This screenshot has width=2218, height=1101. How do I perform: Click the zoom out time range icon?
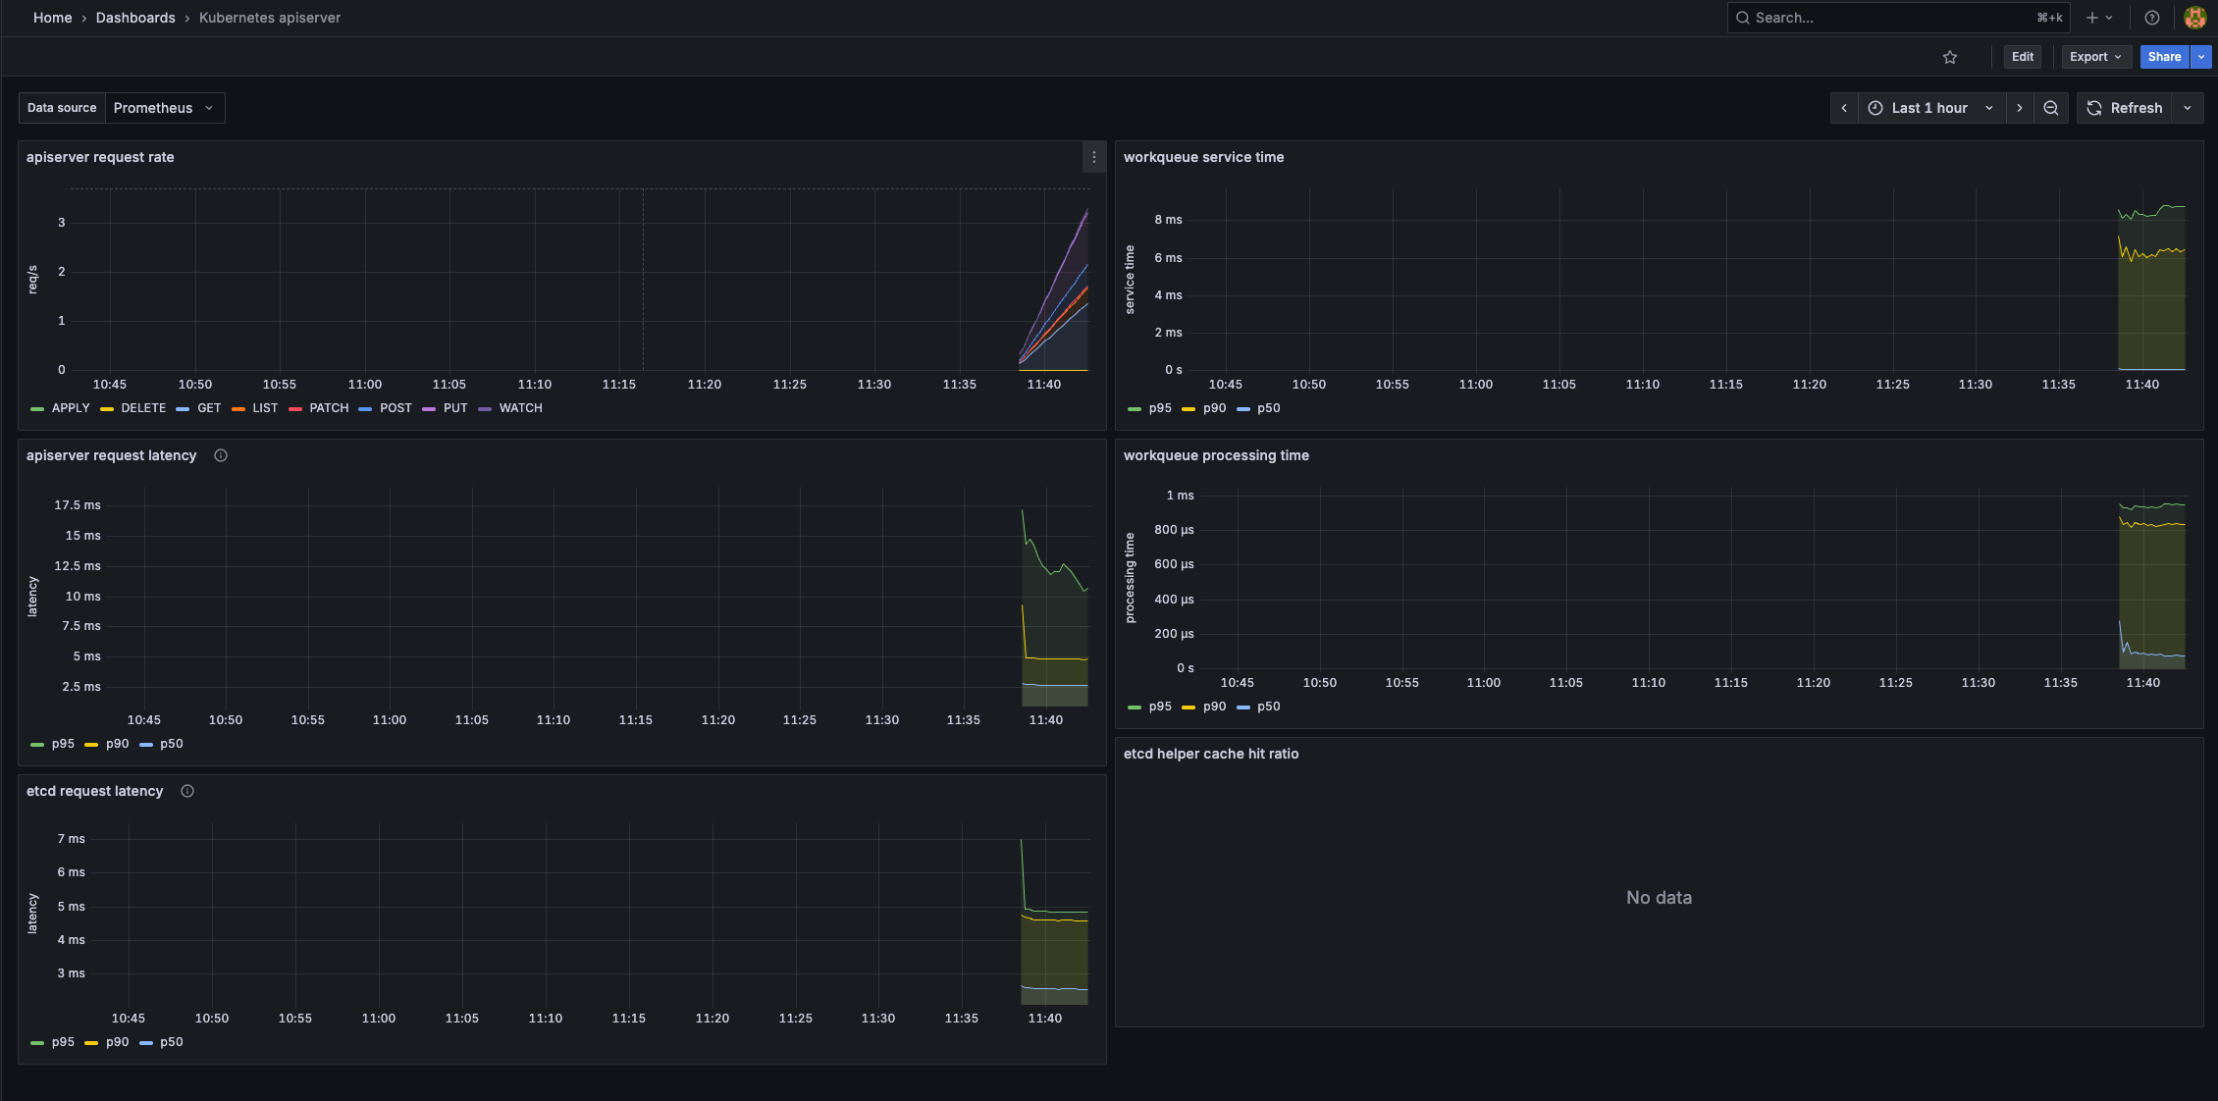tap(2051, 108)
